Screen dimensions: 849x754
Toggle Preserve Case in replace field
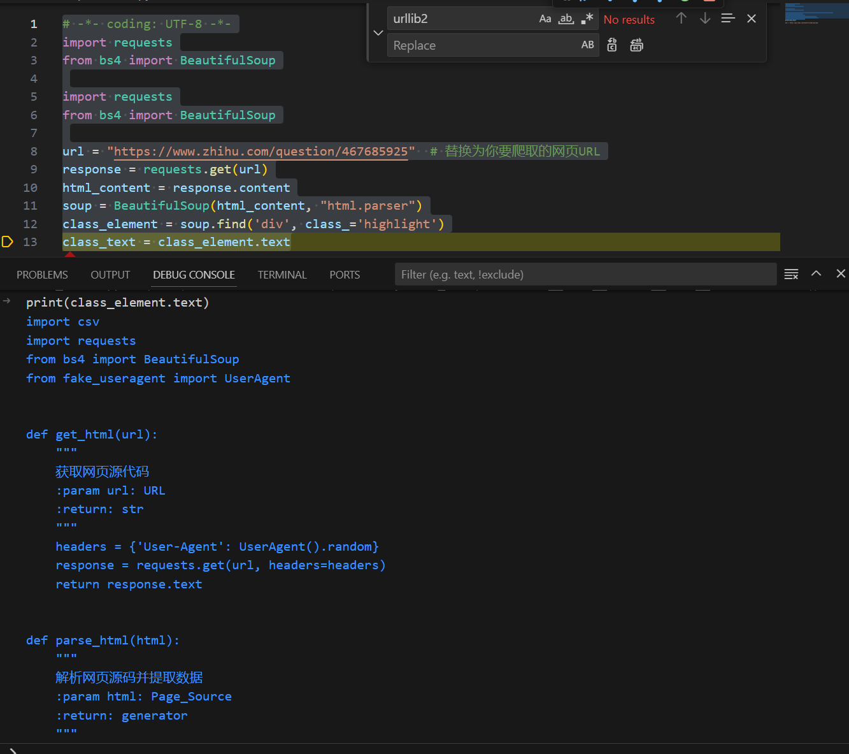(587, 45)
